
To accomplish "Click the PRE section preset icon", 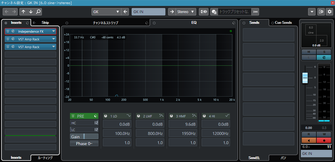I will (x=96, y=116).
